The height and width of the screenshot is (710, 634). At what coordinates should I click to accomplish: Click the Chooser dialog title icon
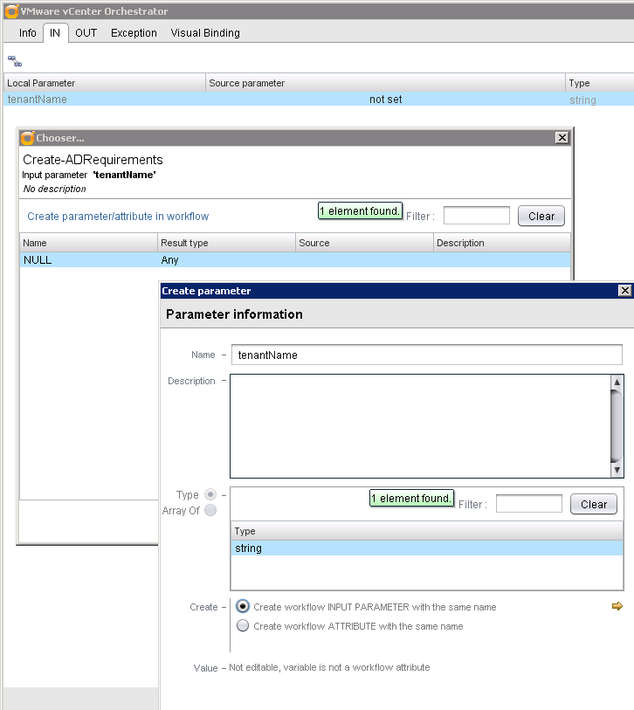click(x=28, y=138)
